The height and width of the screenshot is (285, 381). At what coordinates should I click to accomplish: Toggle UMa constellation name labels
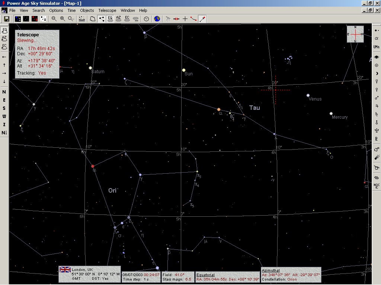coord(377,47)
